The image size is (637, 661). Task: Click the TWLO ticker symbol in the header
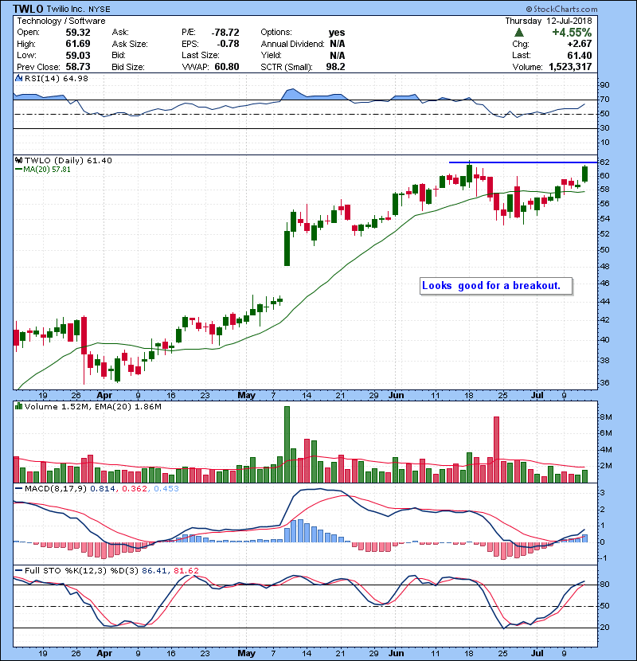coord(28,9)
